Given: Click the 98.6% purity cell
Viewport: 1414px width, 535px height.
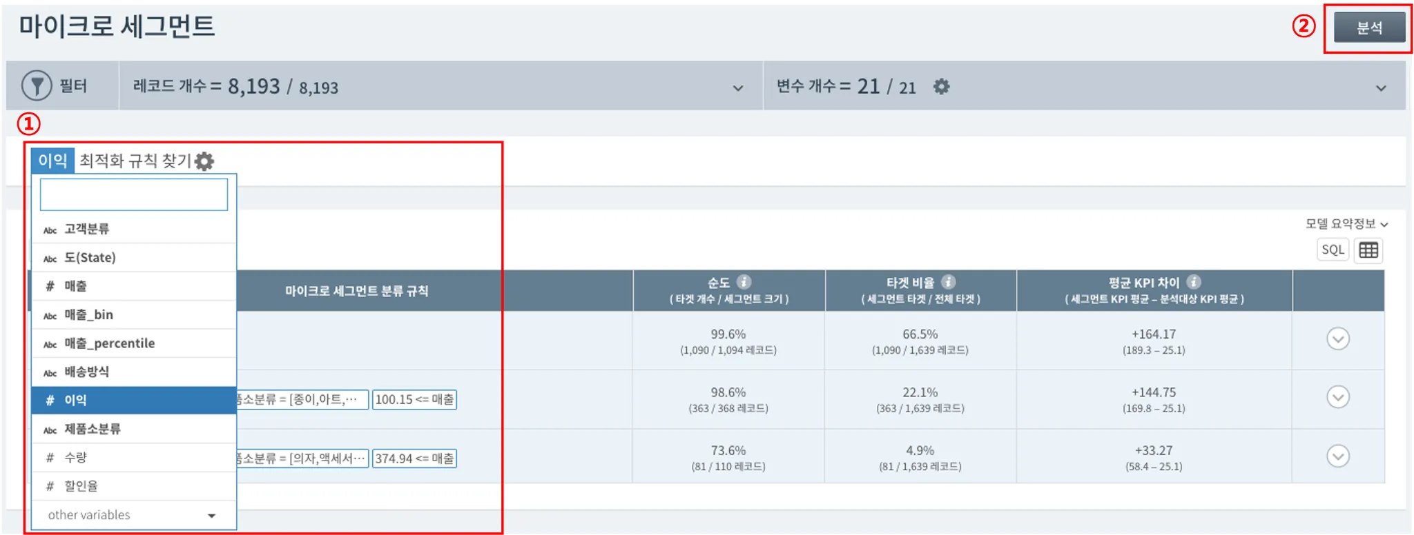Looking at the screenshot, I should click(x=728, y=400).
